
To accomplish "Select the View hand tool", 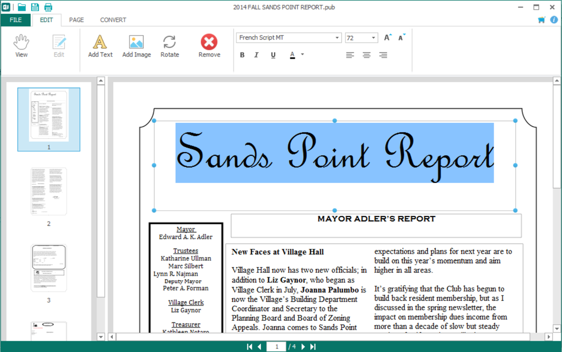I will [21, 46].
